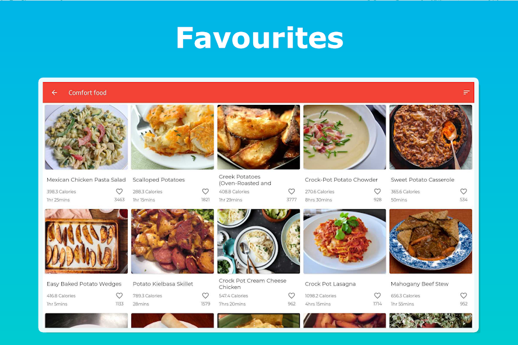The width and height of the screenshot is (518, 345).
Task: Like the Crock-Pot Potato Chowder recipe
Action: pos(377,192)
